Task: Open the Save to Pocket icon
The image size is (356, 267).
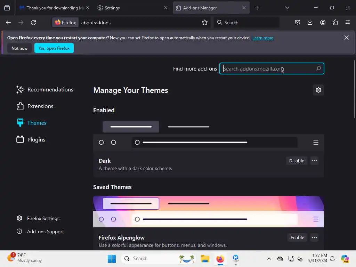Action: (298, 22)
